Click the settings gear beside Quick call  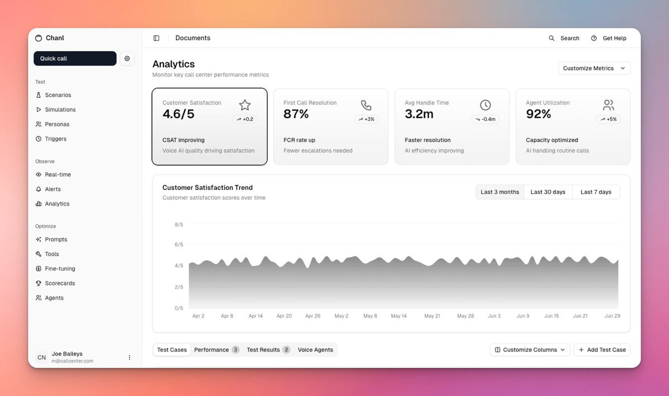tap(127, 58)
